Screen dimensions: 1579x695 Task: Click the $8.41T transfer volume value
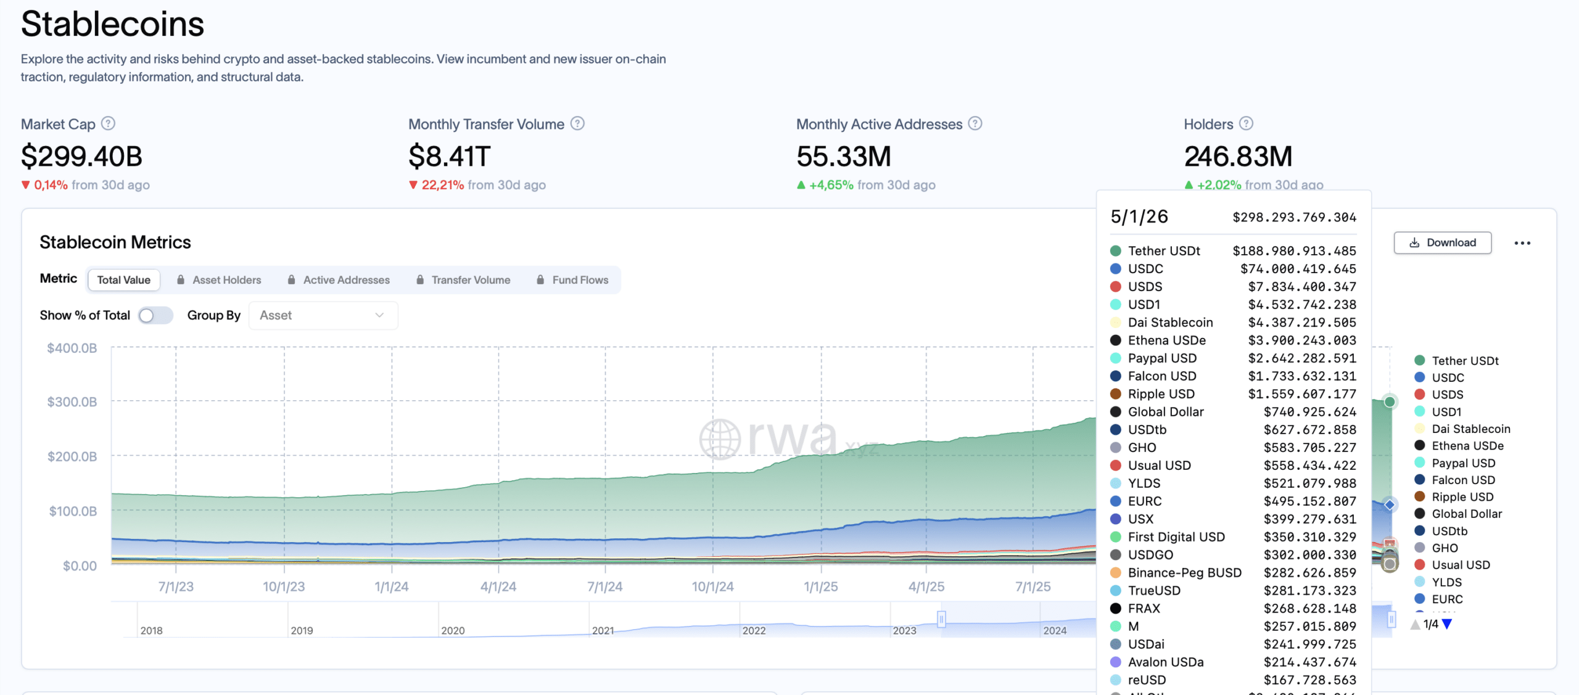(x=450, y=157)
